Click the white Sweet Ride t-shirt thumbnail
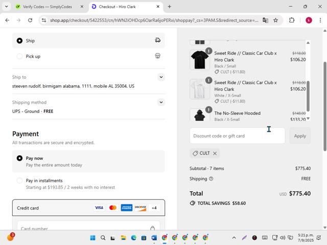Screen dimensions: 327x245 tap(200, 89)
